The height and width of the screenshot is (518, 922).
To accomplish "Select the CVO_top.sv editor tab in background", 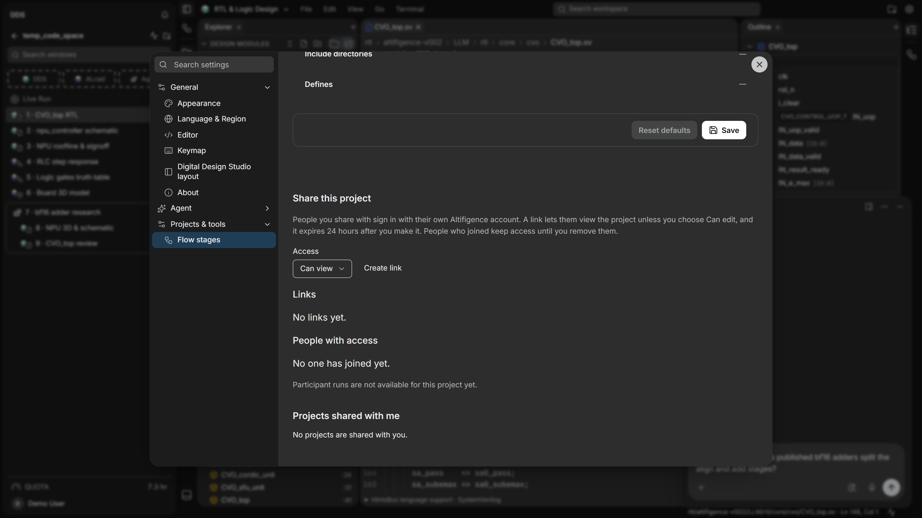I will coord(393,27).
